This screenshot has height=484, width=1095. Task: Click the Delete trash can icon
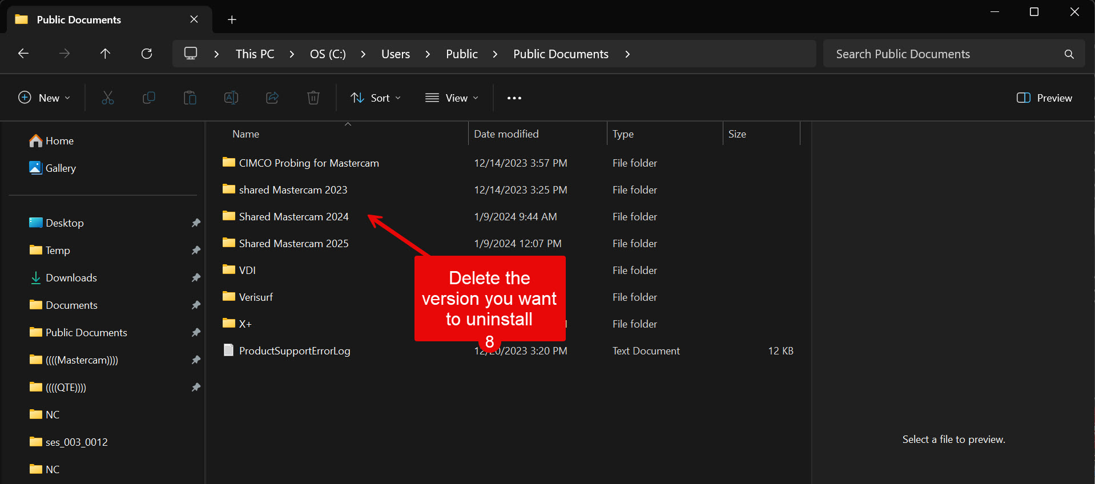point(313,98)
